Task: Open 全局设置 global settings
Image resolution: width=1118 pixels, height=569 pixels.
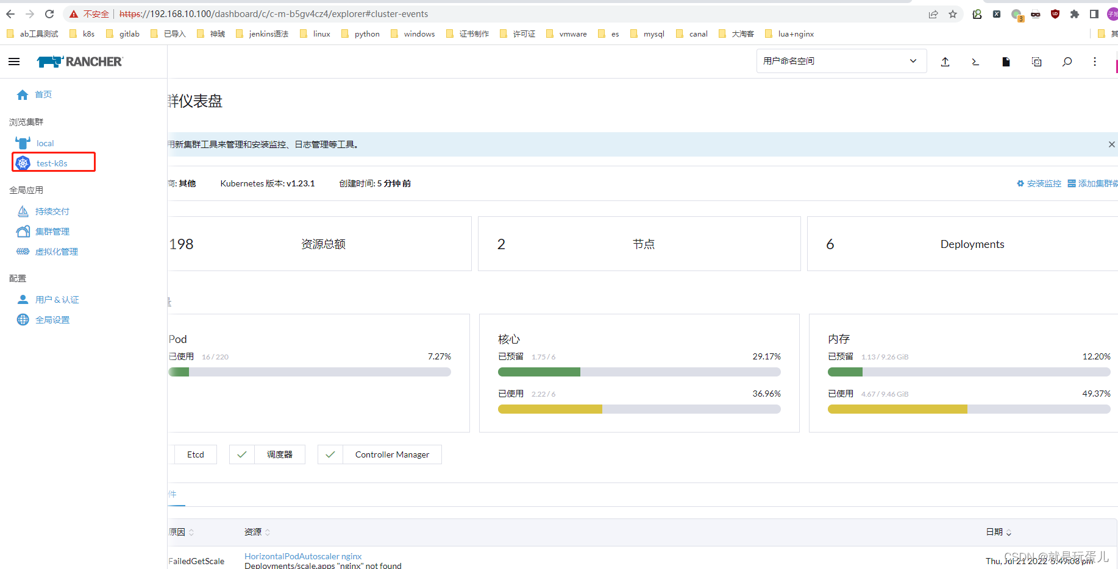Action: click(52, 320)
